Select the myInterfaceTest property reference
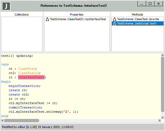165x131 pixels. click(x=78, y=19)
